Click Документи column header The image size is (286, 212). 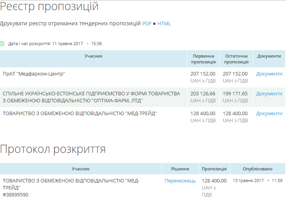(269, 56)
